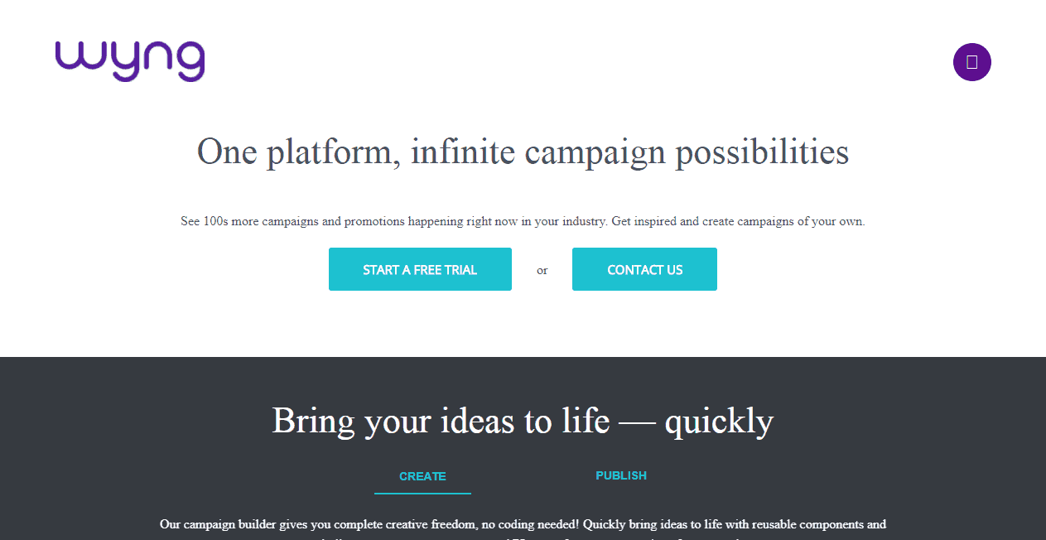Switch to the Create tab
The width and height of the screenshot is (1046, 540).
422,476
